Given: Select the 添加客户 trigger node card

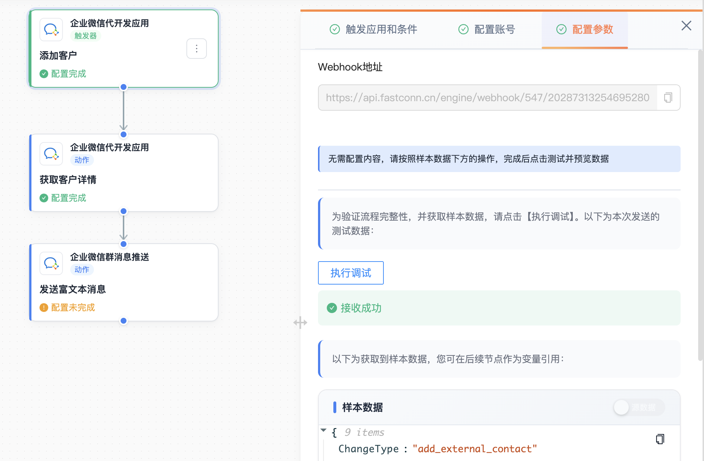Looking at the screenshot, I should [x=124, y=49].
